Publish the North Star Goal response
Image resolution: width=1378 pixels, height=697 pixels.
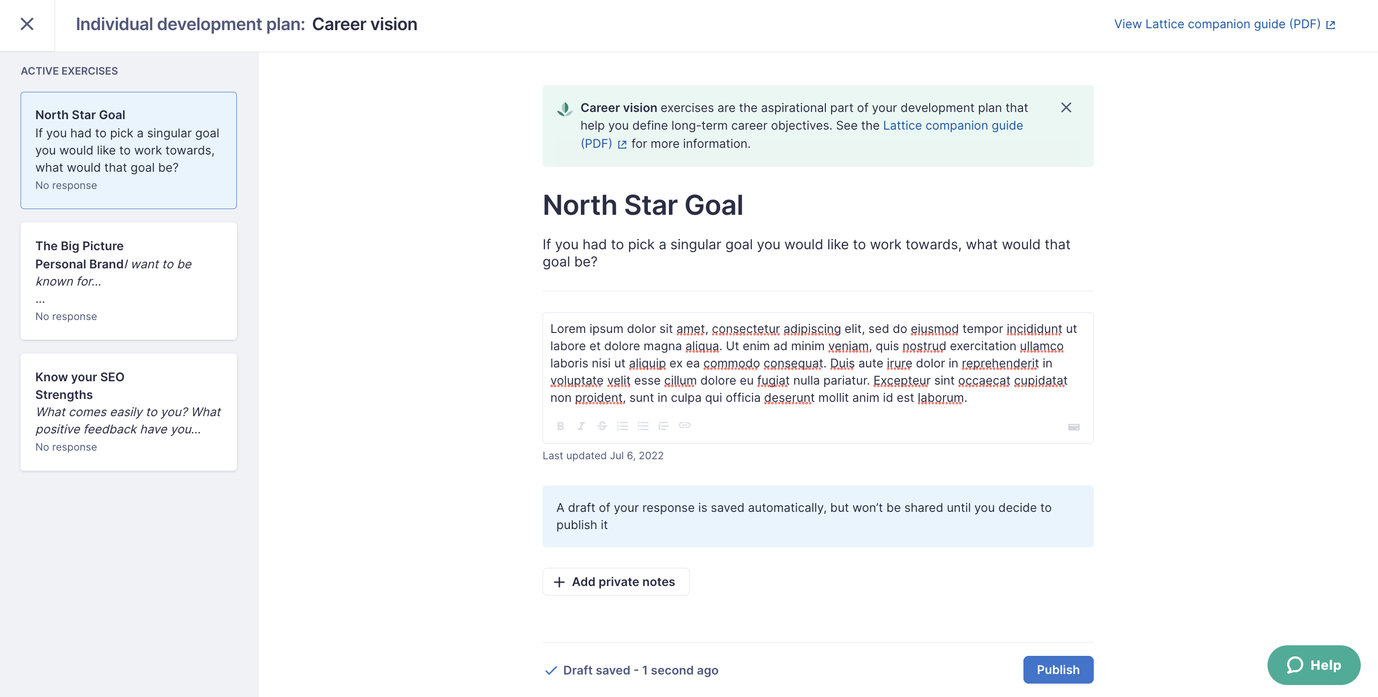click(x=1057, y=670)
